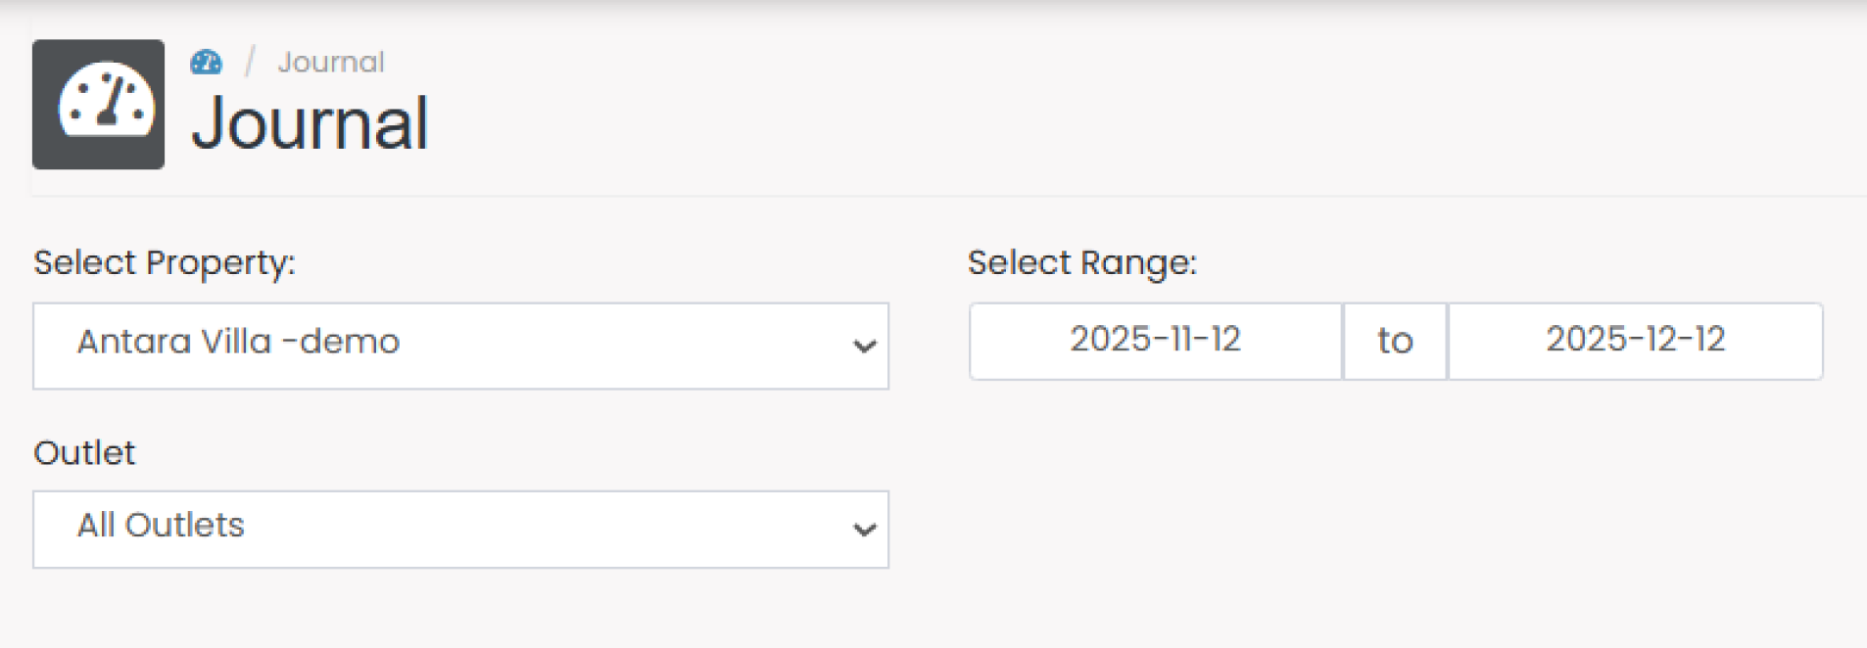Click the large dark dashboard gauge icon
Viewport: 1867px width, 648px height.
pos(98,104)
